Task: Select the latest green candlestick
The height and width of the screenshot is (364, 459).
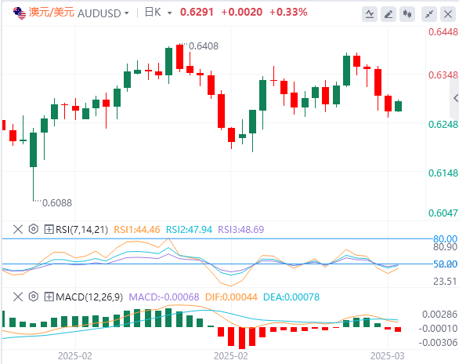Action: [x=398, y=106]
